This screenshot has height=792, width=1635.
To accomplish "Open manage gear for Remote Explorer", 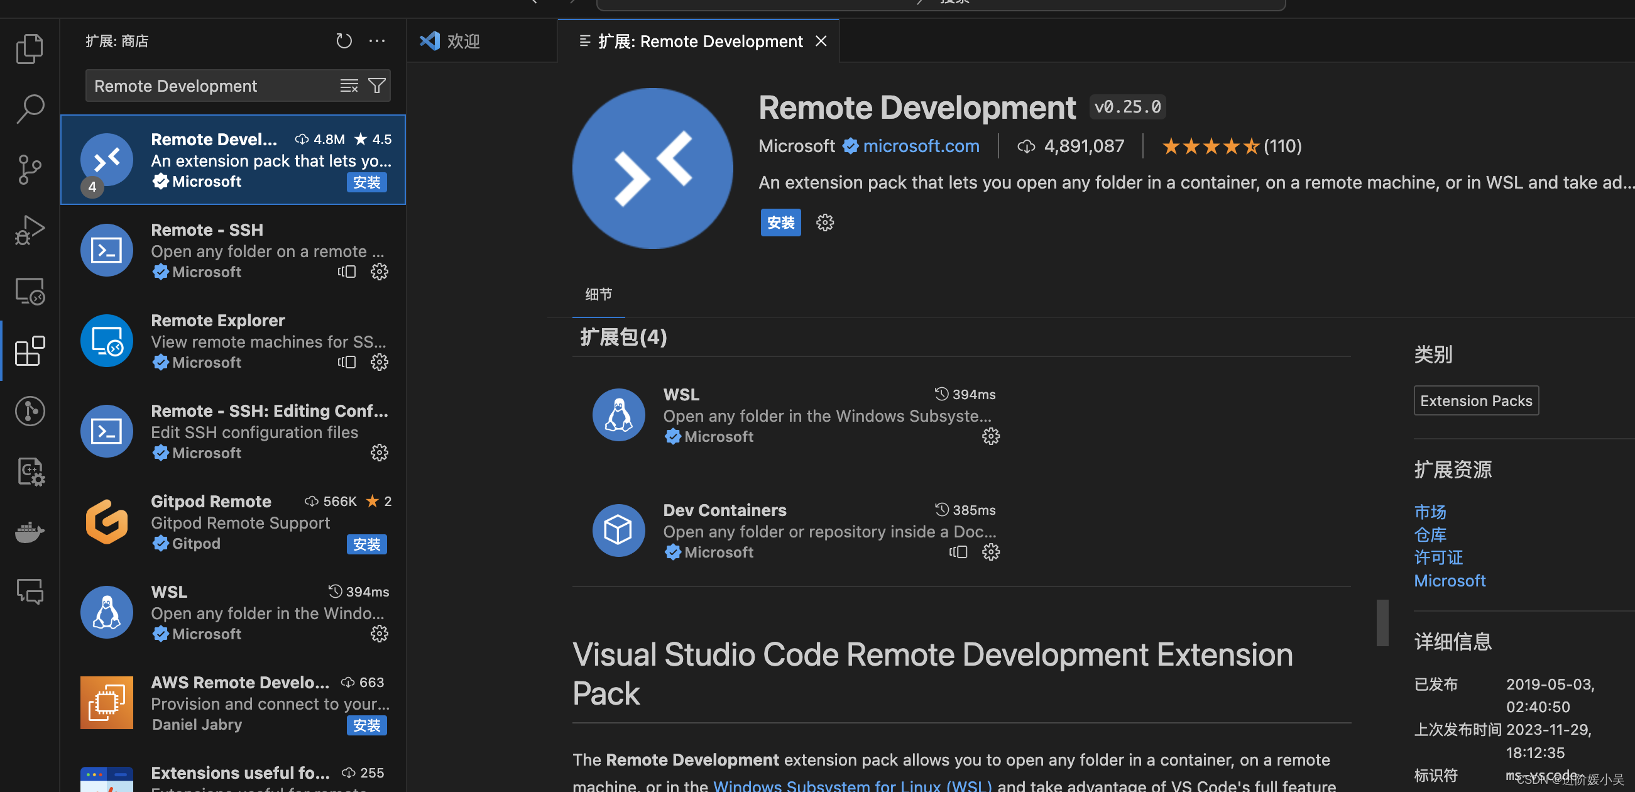I will click(380, 362).
